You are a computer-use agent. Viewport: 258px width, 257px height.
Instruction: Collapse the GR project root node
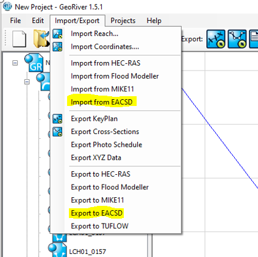pyautogui.click(x=15, y=63)
